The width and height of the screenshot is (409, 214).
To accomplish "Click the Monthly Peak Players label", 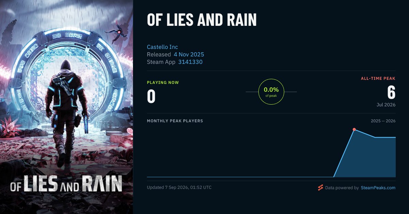I will 175,121.
